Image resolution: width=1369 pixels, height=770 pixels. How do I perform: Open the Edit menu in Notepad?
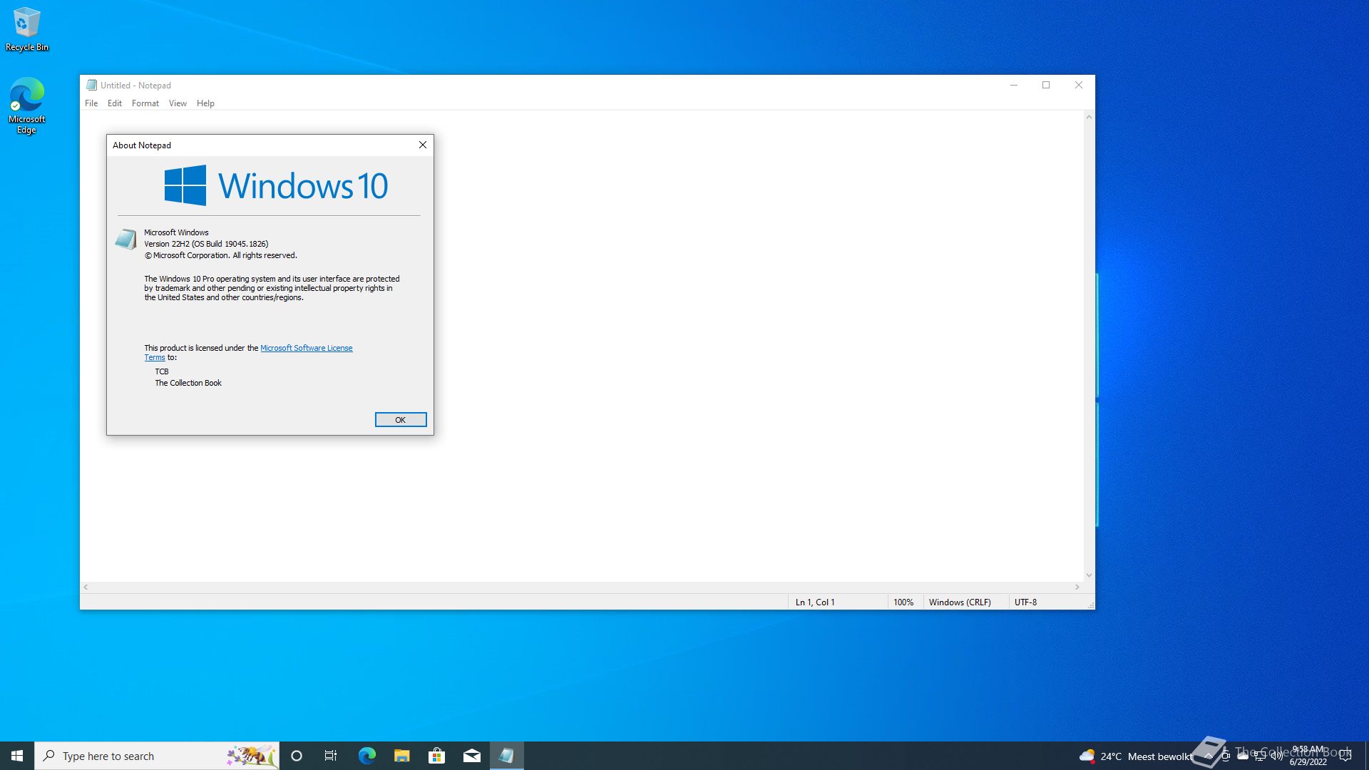tap(115, 103)
